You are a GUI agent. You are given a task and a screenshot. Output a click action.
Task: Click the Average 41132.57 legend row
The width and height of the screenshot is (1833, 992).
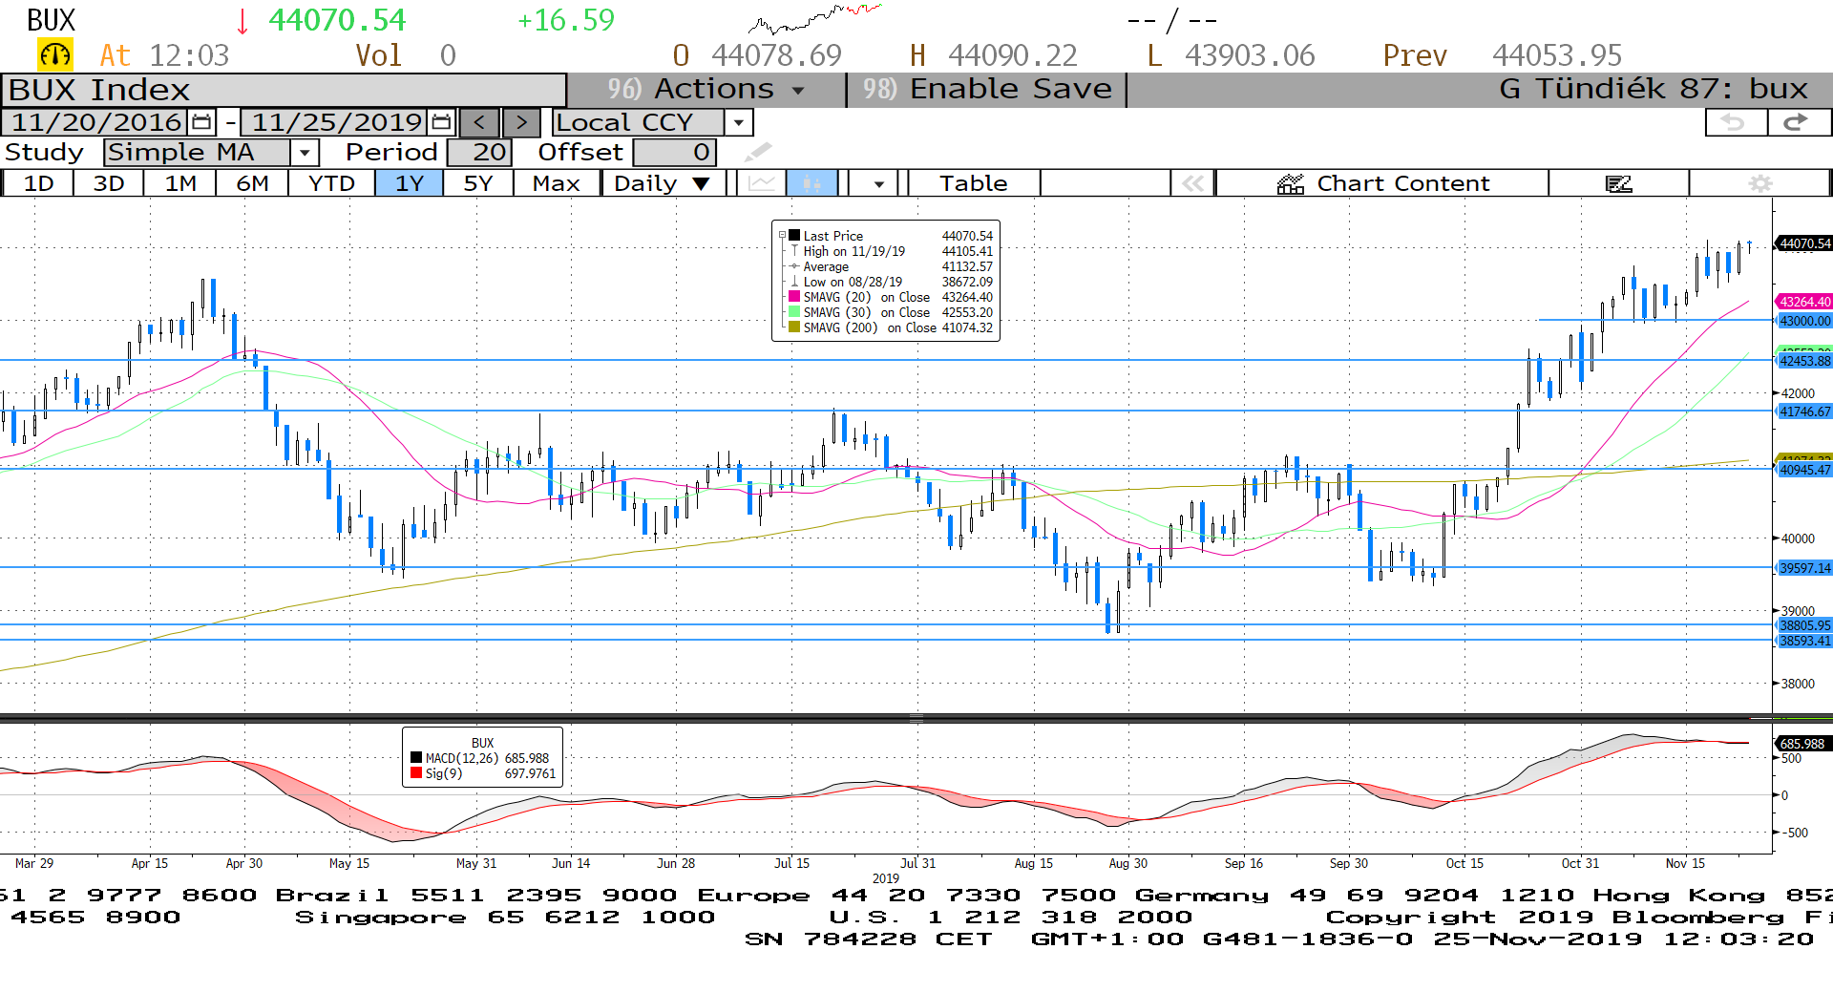tap(892, 266)
